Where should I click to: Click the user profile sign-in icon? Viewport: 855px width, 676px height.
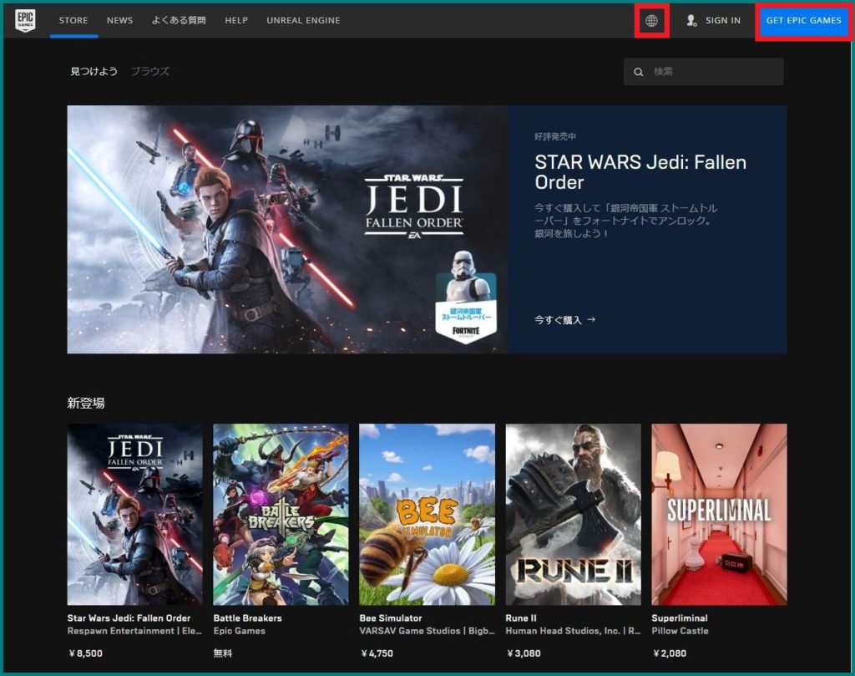691,21
